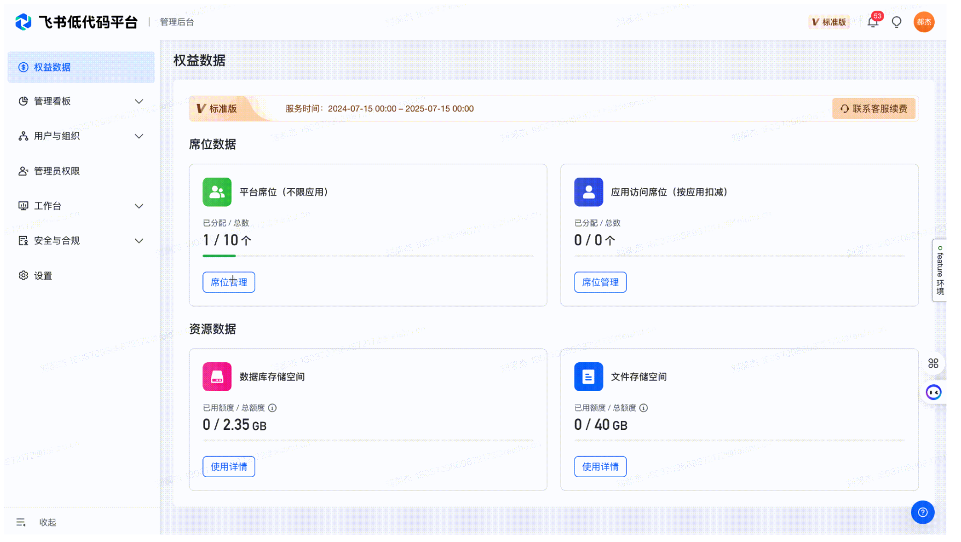Click the lightbulb tips icon
The width and height of the screenshot is (961, 542).
tap(897, 22)
